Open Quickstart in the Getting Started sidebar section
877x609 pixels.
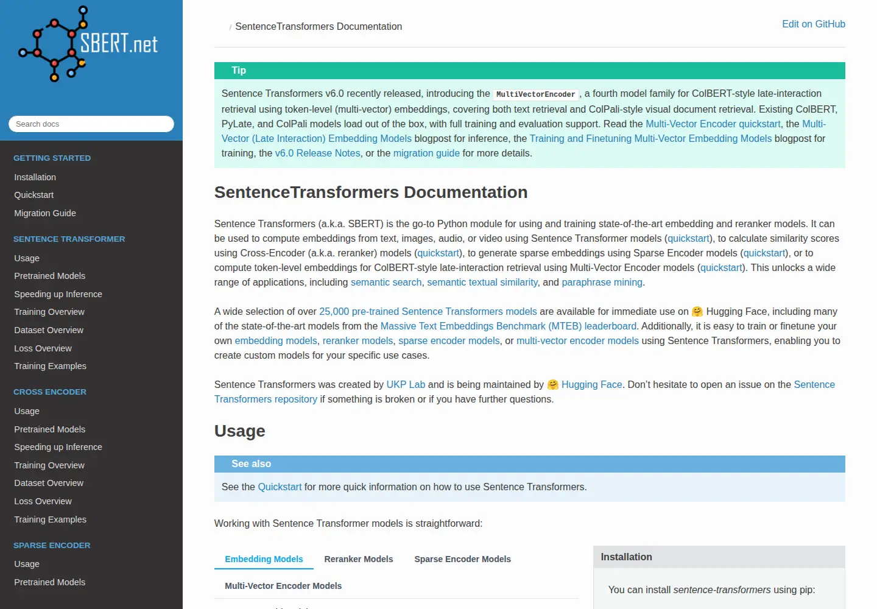click(34, 195)
